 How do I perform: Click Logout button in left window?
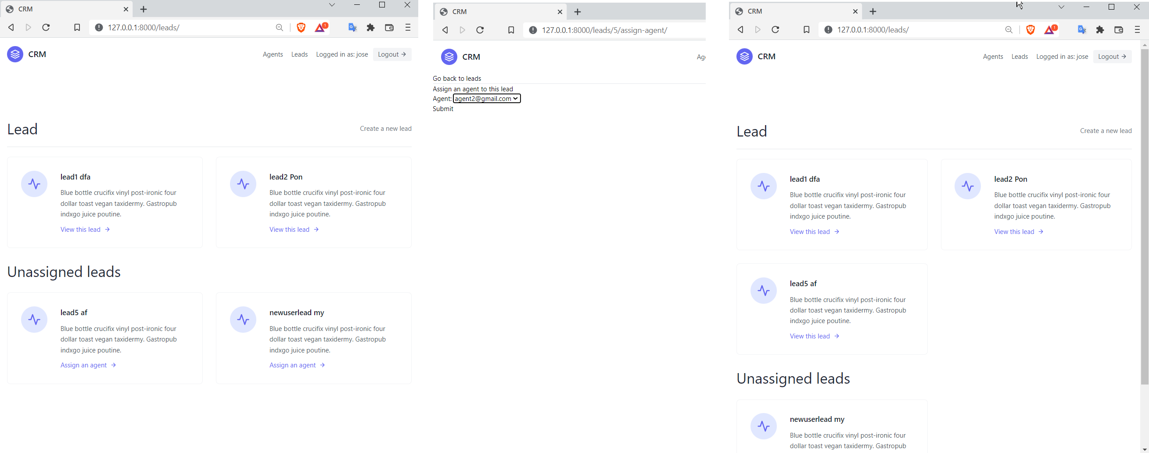pos(392,54)
